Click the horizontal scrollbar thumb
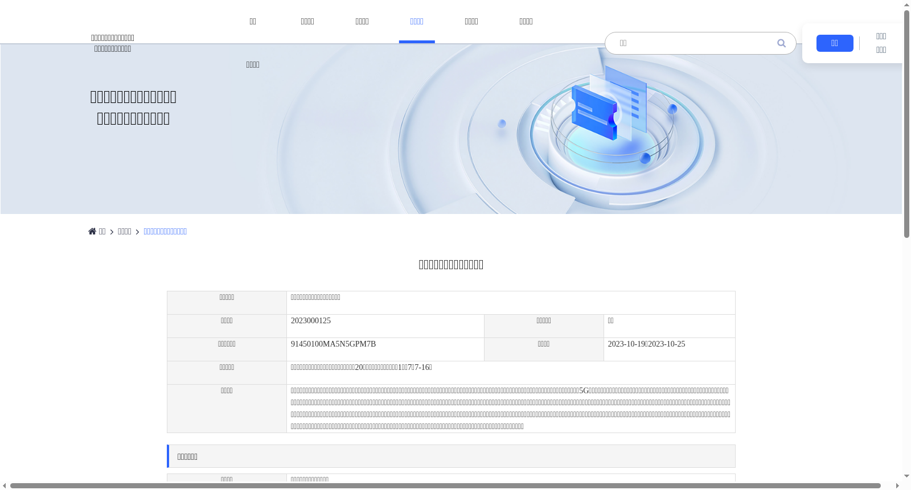The height and width of the screenshot is (490, 911). coord(445,485)
